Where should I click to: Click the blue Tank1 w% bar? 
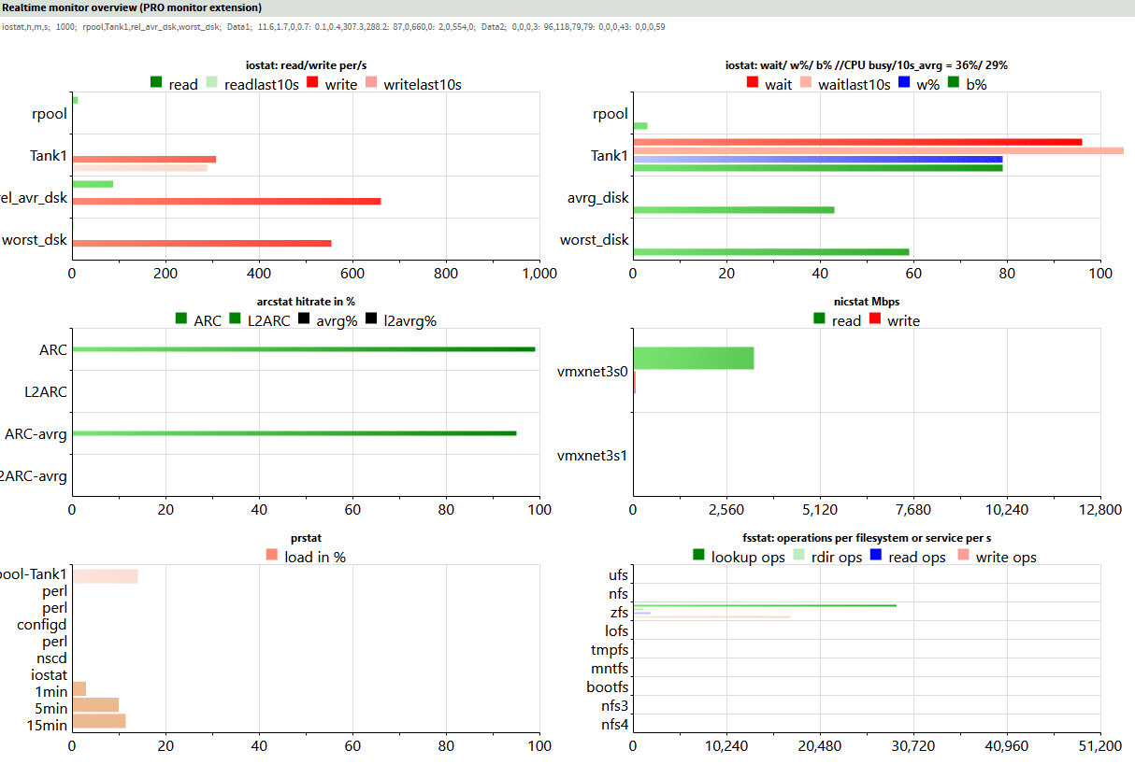(818, 159)
